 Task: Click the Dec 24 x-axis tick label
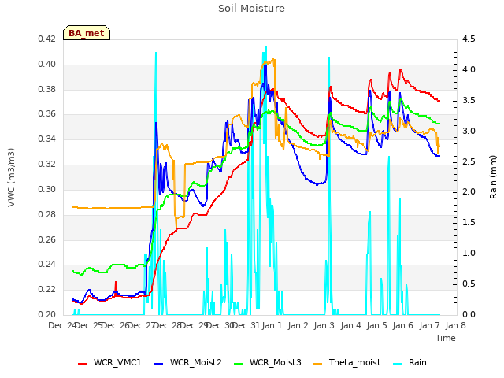(62, 325)
